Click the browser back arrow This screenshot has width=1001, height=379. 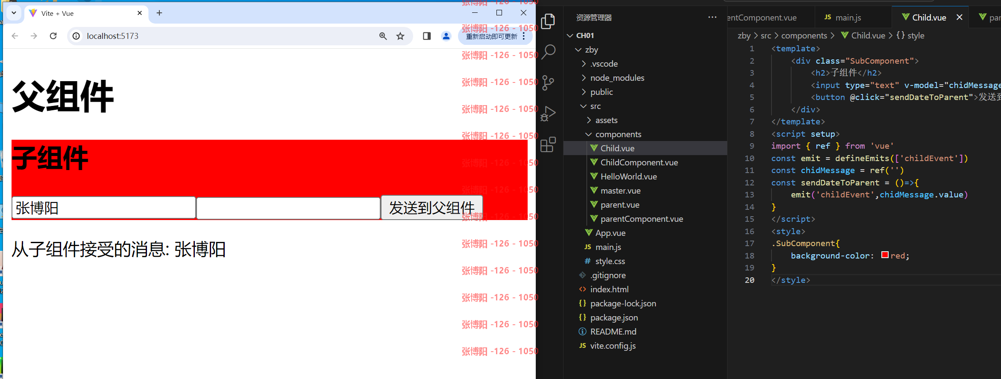tap(15, 36)
